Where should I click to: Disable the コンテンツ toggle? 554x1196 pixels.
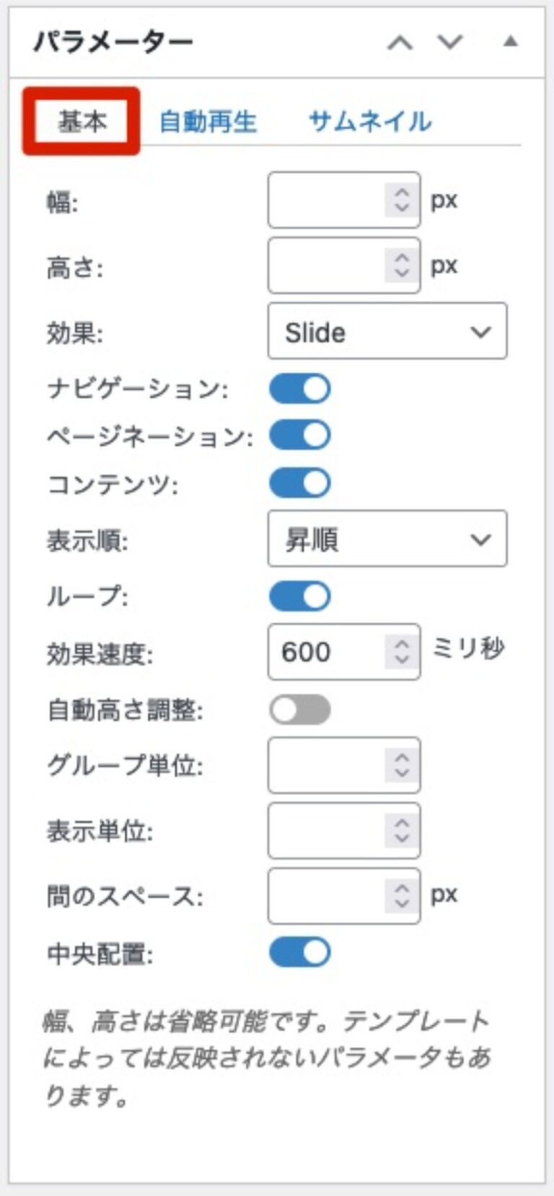(300, 483)
